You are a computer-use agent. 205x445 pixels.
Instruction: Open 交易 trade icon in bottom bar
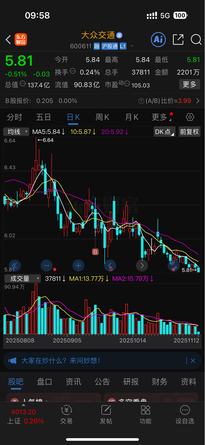66,415
